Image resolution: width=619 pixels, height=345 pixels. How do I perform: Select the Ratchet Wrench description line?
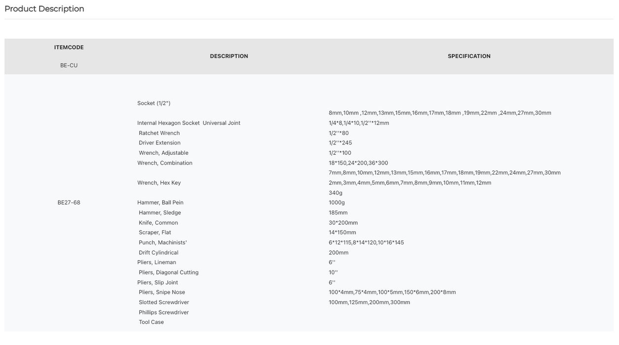(159, 133)
